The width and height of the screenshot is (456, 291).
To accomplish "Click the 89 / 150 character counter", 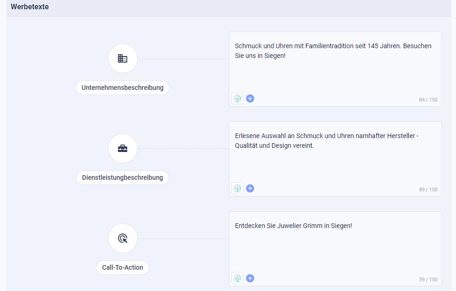I will tap(428, 190).
